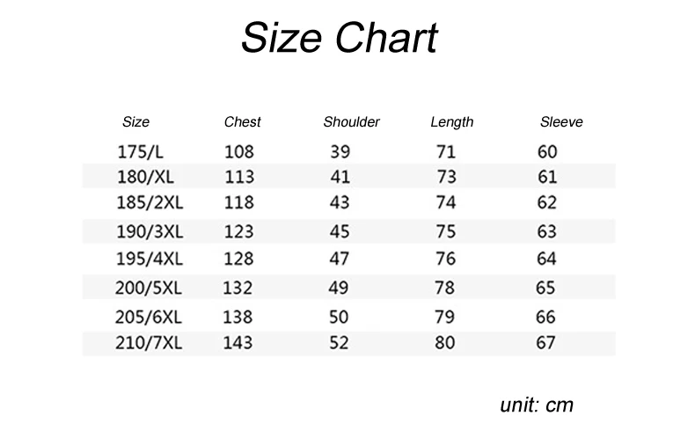Click the 190/3XL size row label
The image size is (695, 445).
tap(150, 232)
